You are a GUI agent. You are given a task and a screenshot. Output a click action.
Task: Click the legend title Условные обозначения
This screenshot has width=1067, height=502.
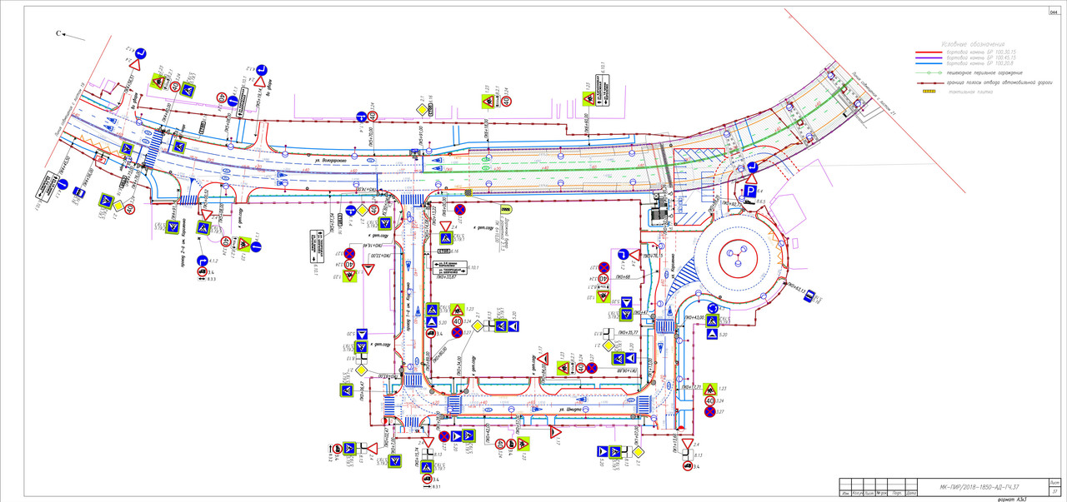[x=973, y=43]
